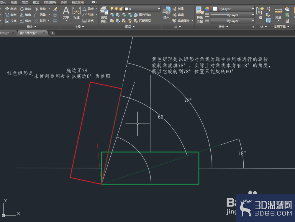This screenshot has width=295, height=222.
Task: Select the 阵列 (Array) tool
Action: coord(40,21)
